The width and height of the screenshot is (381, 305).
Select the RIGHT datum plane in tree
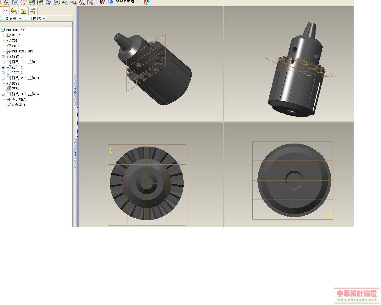click(16, 35)
